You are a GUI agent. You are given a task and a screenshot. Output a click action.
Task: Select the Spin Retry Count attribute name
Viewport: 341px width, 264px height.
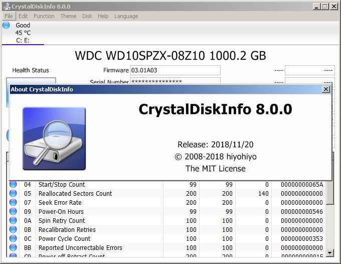pyautogui.click(x=62, y=221)
